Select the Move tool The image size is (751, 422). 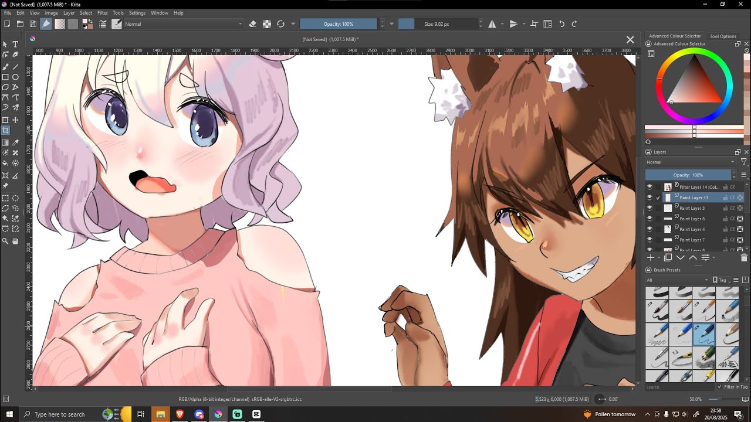click(15, 120)
